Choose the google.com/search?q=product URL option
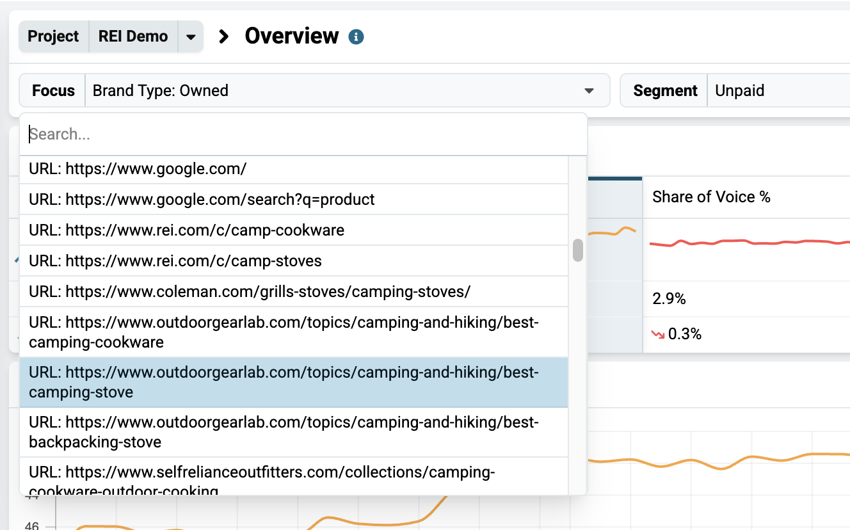This screenshot has width=850, height=530. pos(294,200)
